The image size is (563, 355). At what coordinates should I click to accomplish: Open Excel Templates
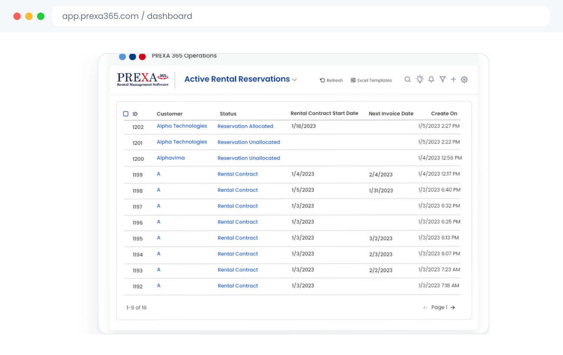pyautogui.click(x=372, y=80)
